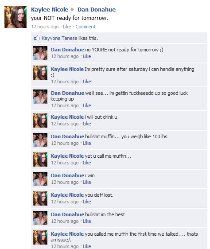
Task: Click Dan Donahue's avatar on first comment
Action: [x=40, y=53]
